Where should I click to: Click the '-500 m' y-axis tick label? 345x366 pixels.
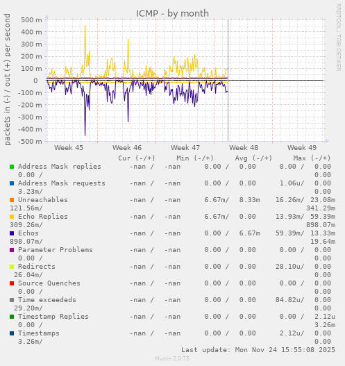pyautogui.click(x=30, y=142)
